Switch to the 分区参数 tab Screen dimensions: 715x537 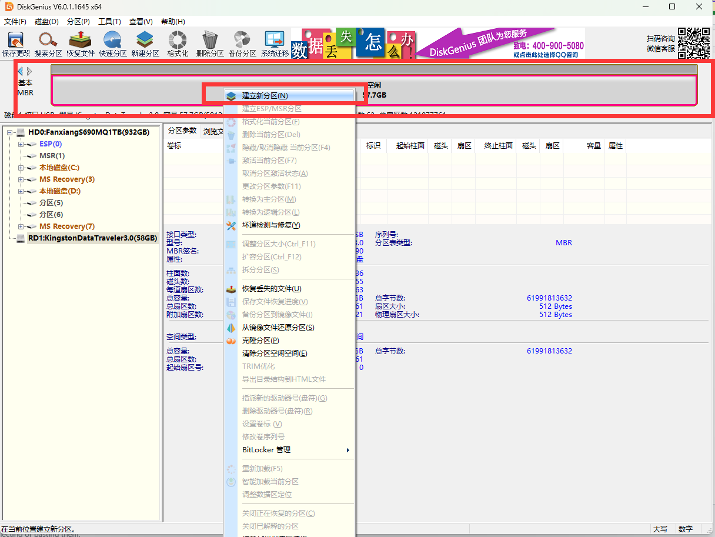(182, 131)
